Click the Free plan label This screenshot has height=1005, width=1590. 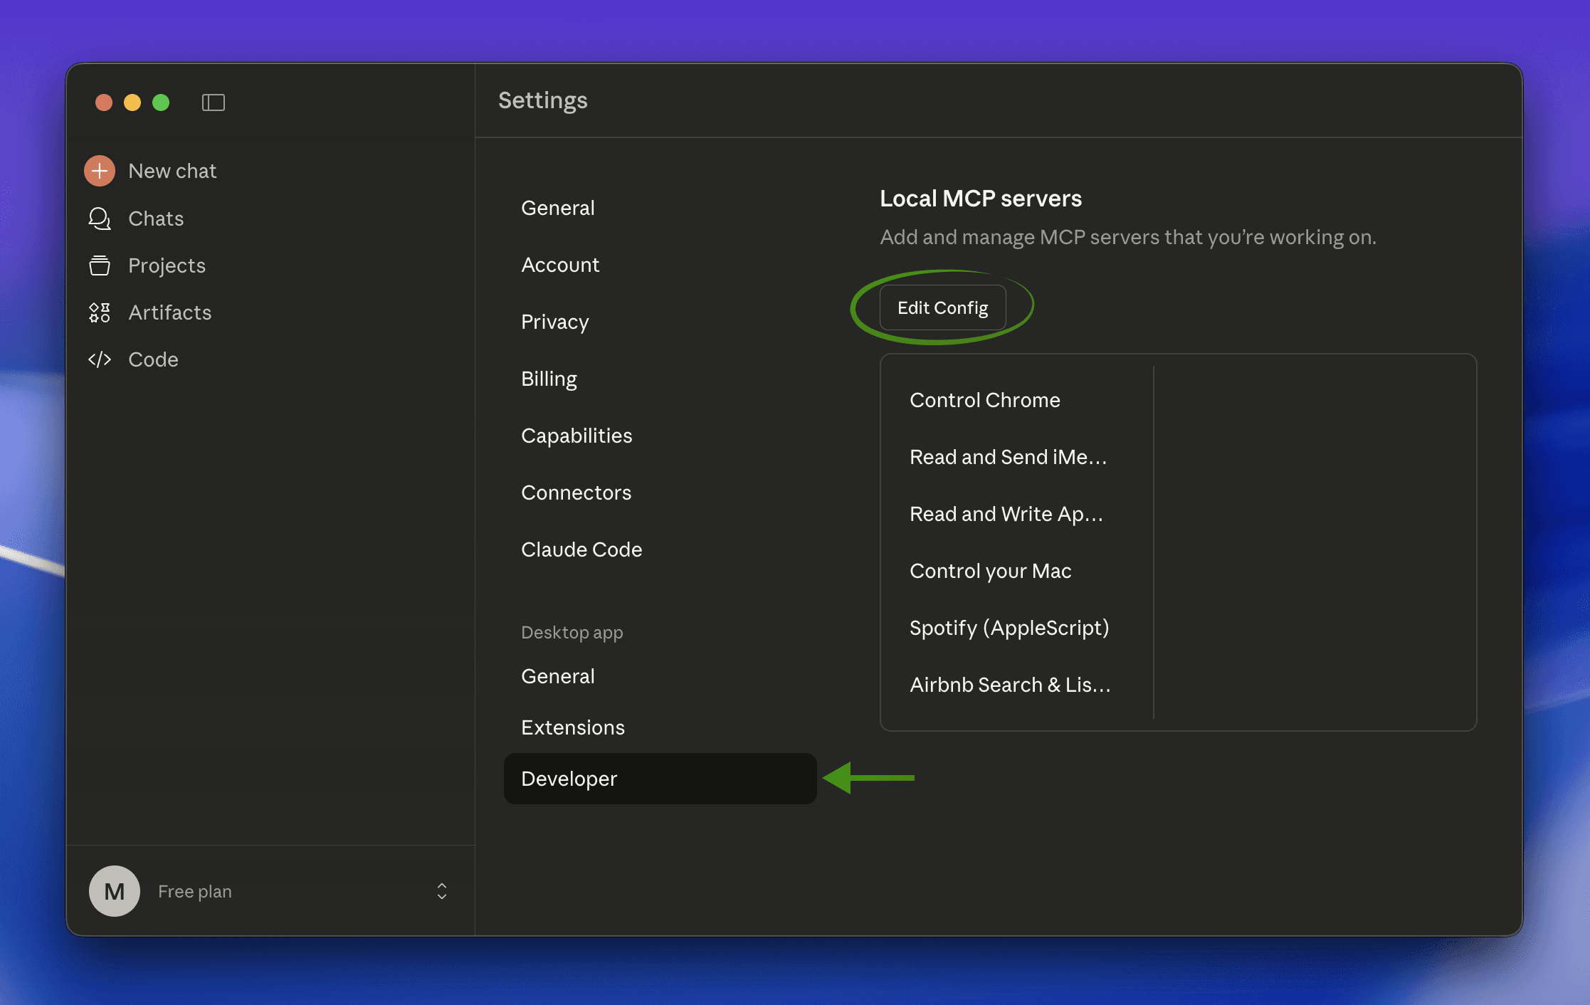[x=195, y=891]
